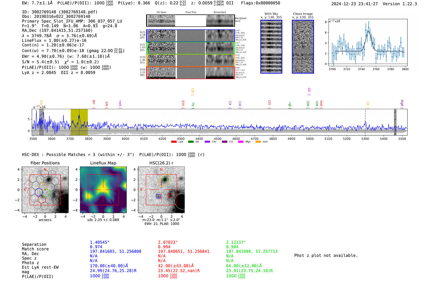The height and width of the screenshot is (298, 439).
Task: Click the Lyα red legend swatch
Action: [174, 142]
